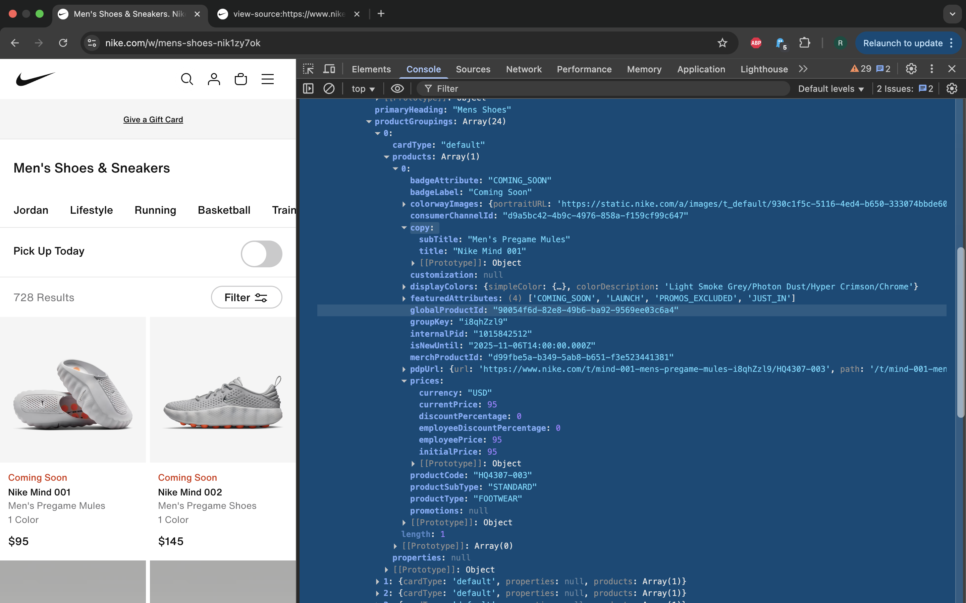Click the AdBlock Plus extension icon
Viewport: 966px width, 603px height.
756,43
